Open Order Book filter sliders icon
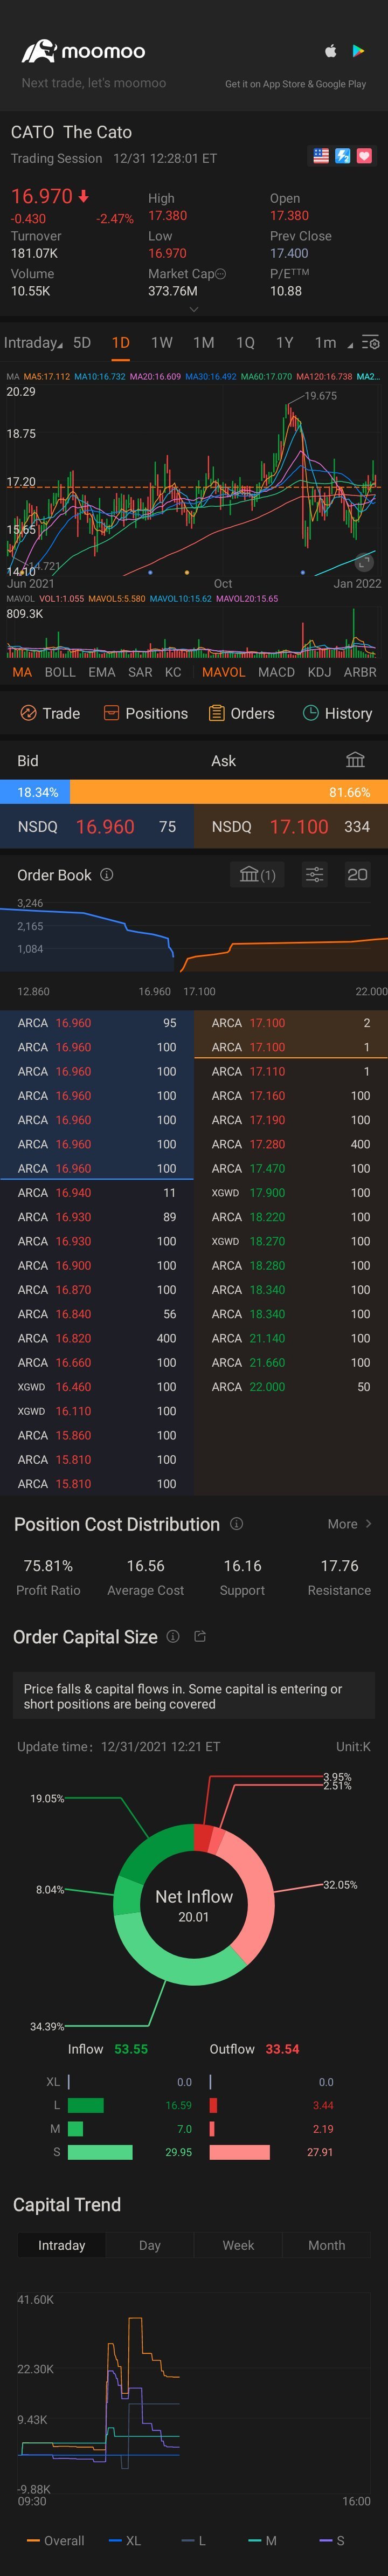The height and width of the screenshot is (2576, 388). (x=314, y=875)
